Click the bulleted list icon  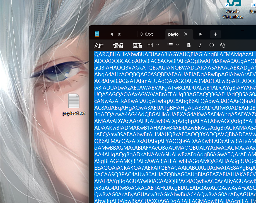(x=170, y=45)
